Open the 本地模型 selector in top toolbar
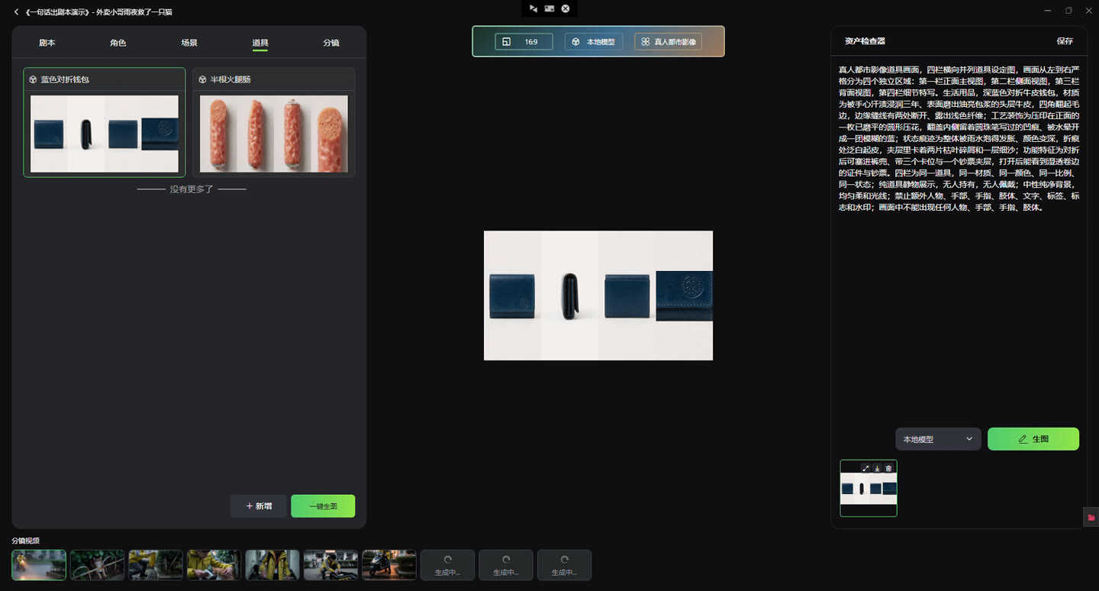1099x591 pixels. pos(594,42)
